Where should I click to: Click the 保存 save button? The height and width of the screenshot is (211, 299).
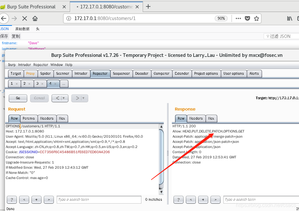4,36
